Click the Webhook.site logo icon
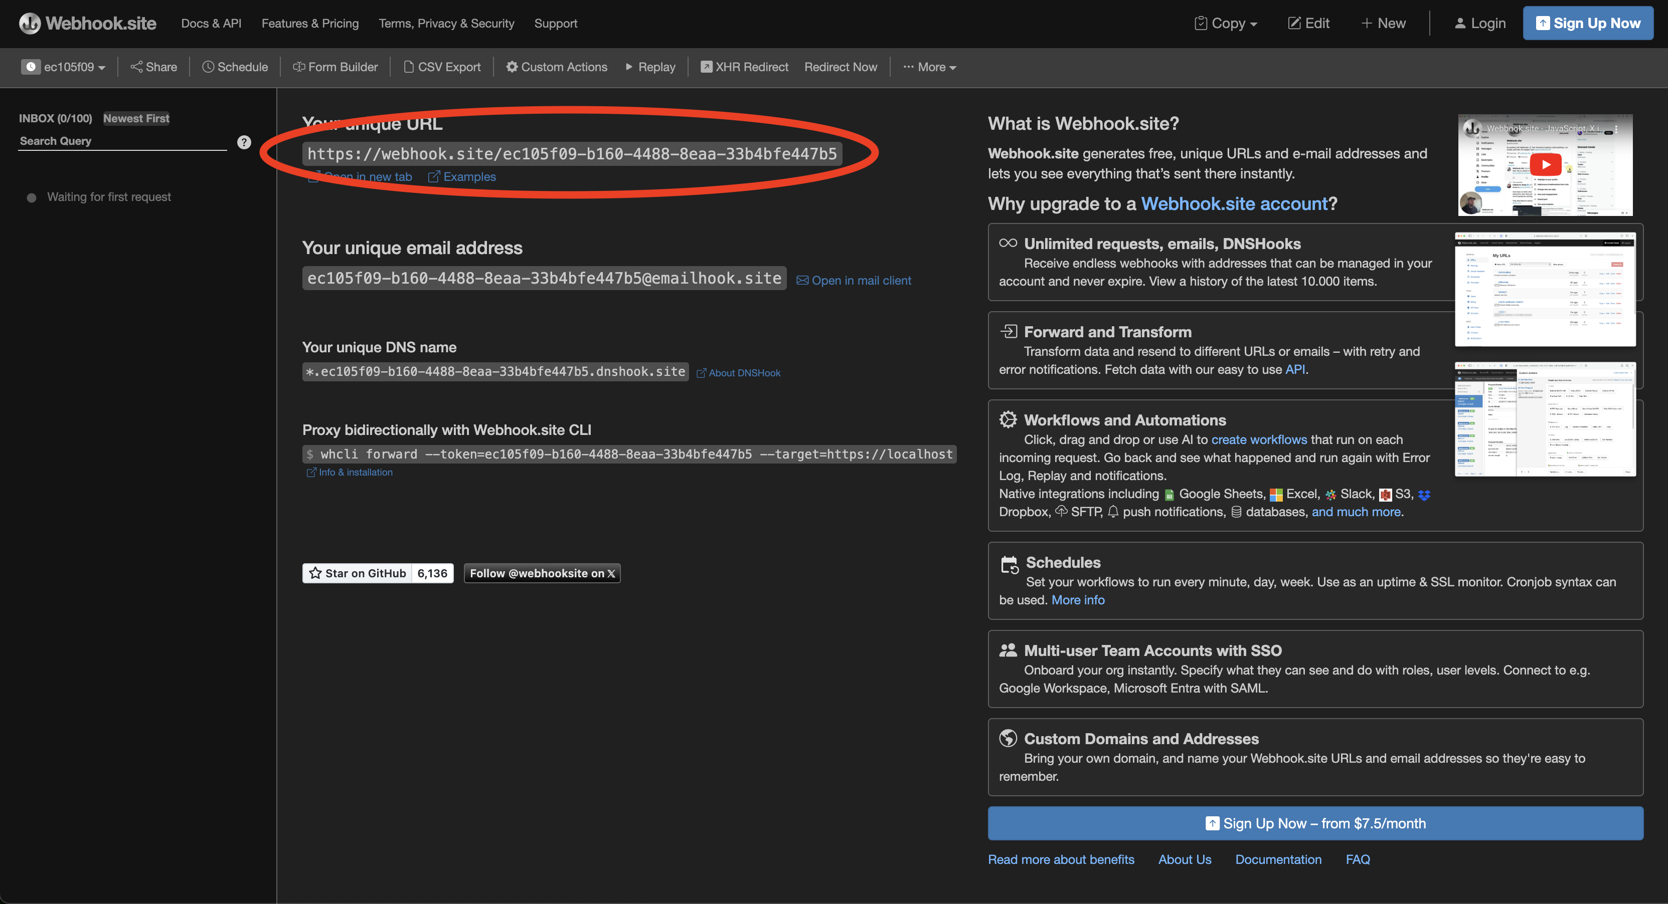This screenshot has width=1668, height=904. click(x=29, y=23)
